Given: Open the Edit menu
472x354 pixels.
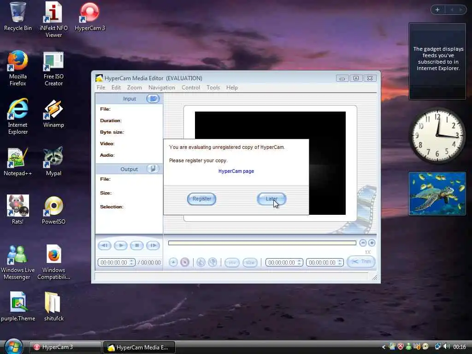Looking at the screenshot, I should (116, 88).
